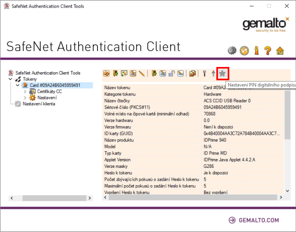Click details panel scroll-right arrow
Screen dimensions: 296x232
click(x=281, y=197)
